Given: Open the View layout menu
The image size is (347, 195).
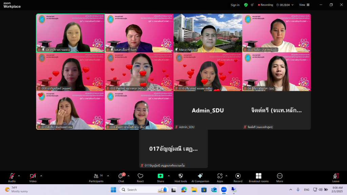Looking at the screenshot, I should click(x=304, y=5).
